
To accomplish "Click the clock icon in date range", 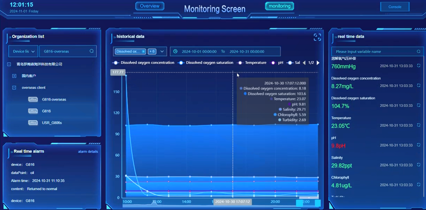I will [x=176, y=51].
